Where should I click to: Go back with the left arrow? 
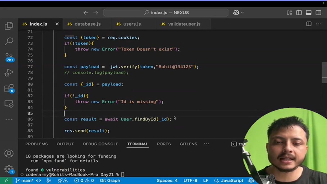(86, 13)
